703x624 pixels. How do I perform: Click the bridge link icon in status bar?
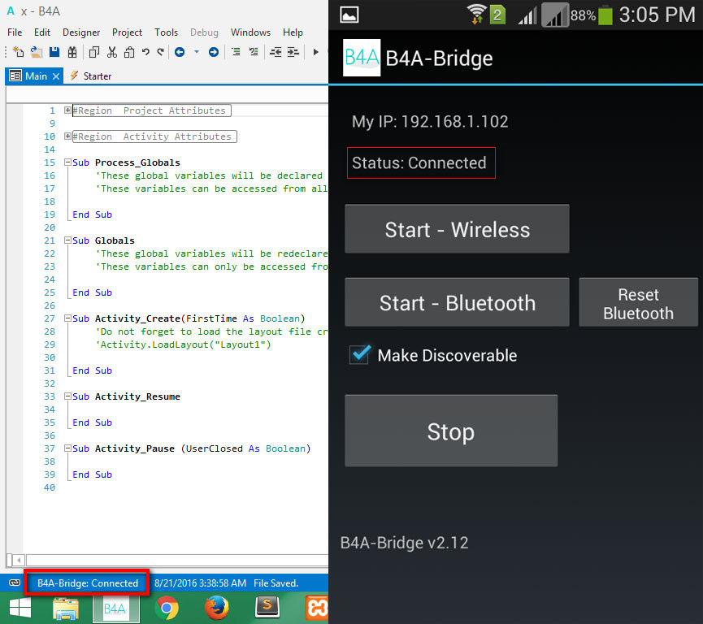point(15,583)
